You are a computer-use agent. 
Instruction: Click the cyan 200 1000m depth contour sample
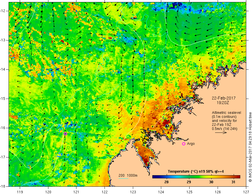(123, 178)
